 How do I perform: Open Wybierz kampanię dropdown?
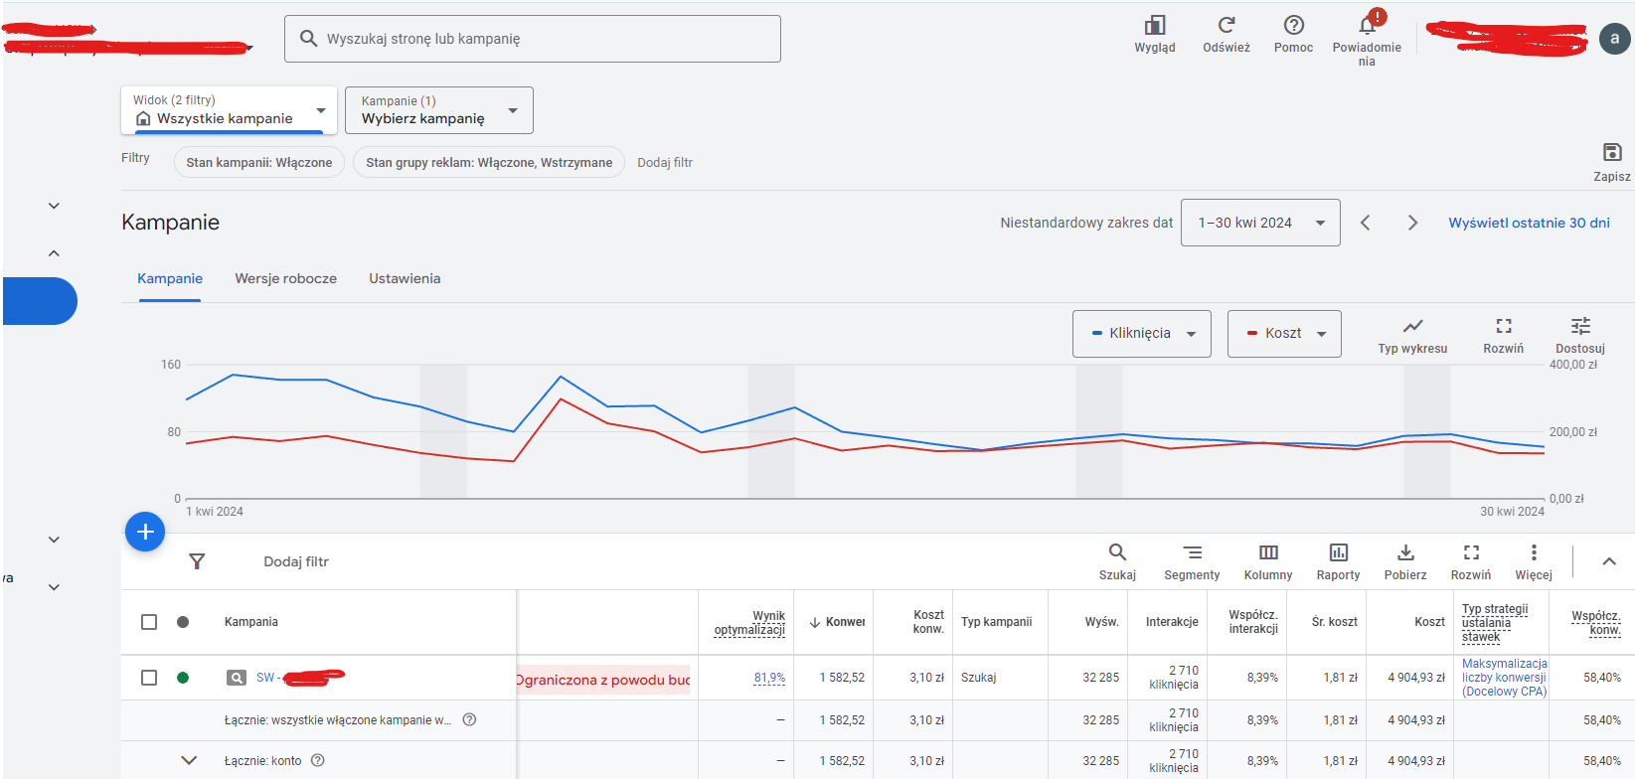[x=439, y=110]
